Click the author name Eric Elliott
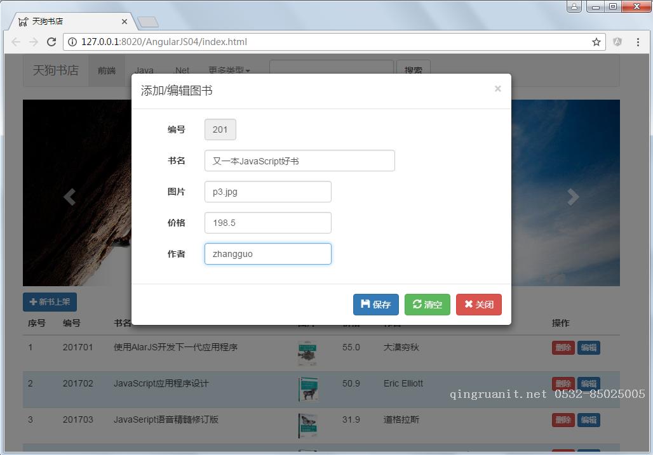Screen dimensions: 653x455 (x=403, y=383)
